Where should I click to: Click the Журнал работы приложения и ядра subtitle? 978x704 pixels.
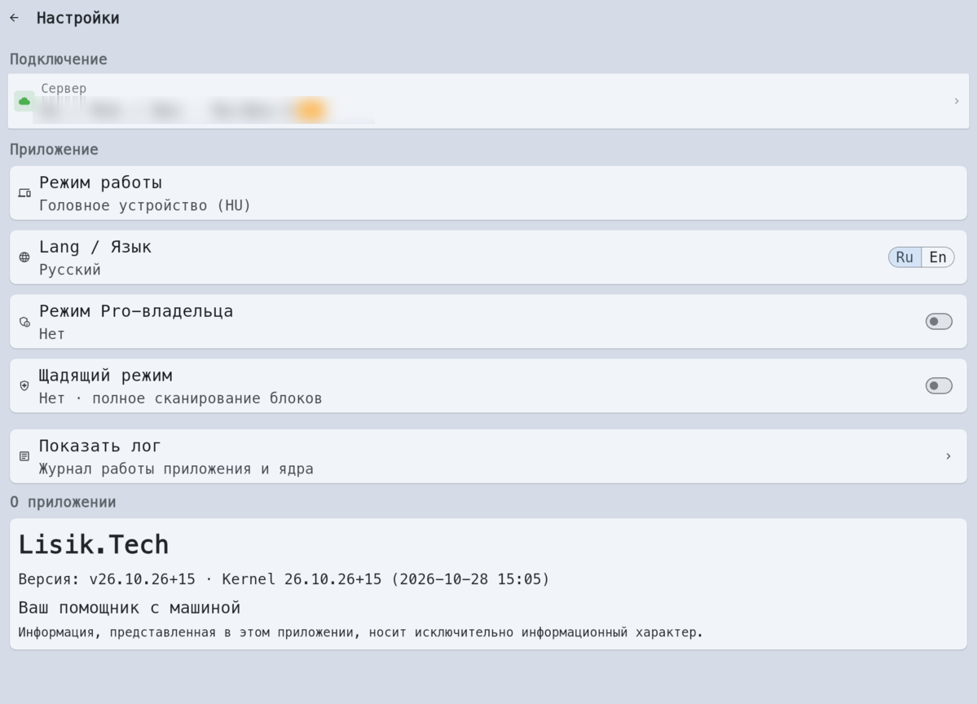point(176,469)
